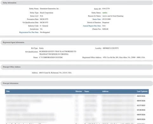The width and height of the screenshot is (153, 124).
Task: Select principal address '600 E Canal St, Richmond'
Action: [55, 73]
